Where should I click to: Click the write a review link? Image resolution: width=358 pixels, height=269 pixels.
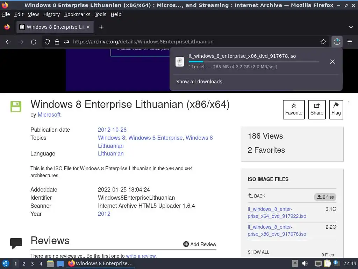[x=141, y=256]
